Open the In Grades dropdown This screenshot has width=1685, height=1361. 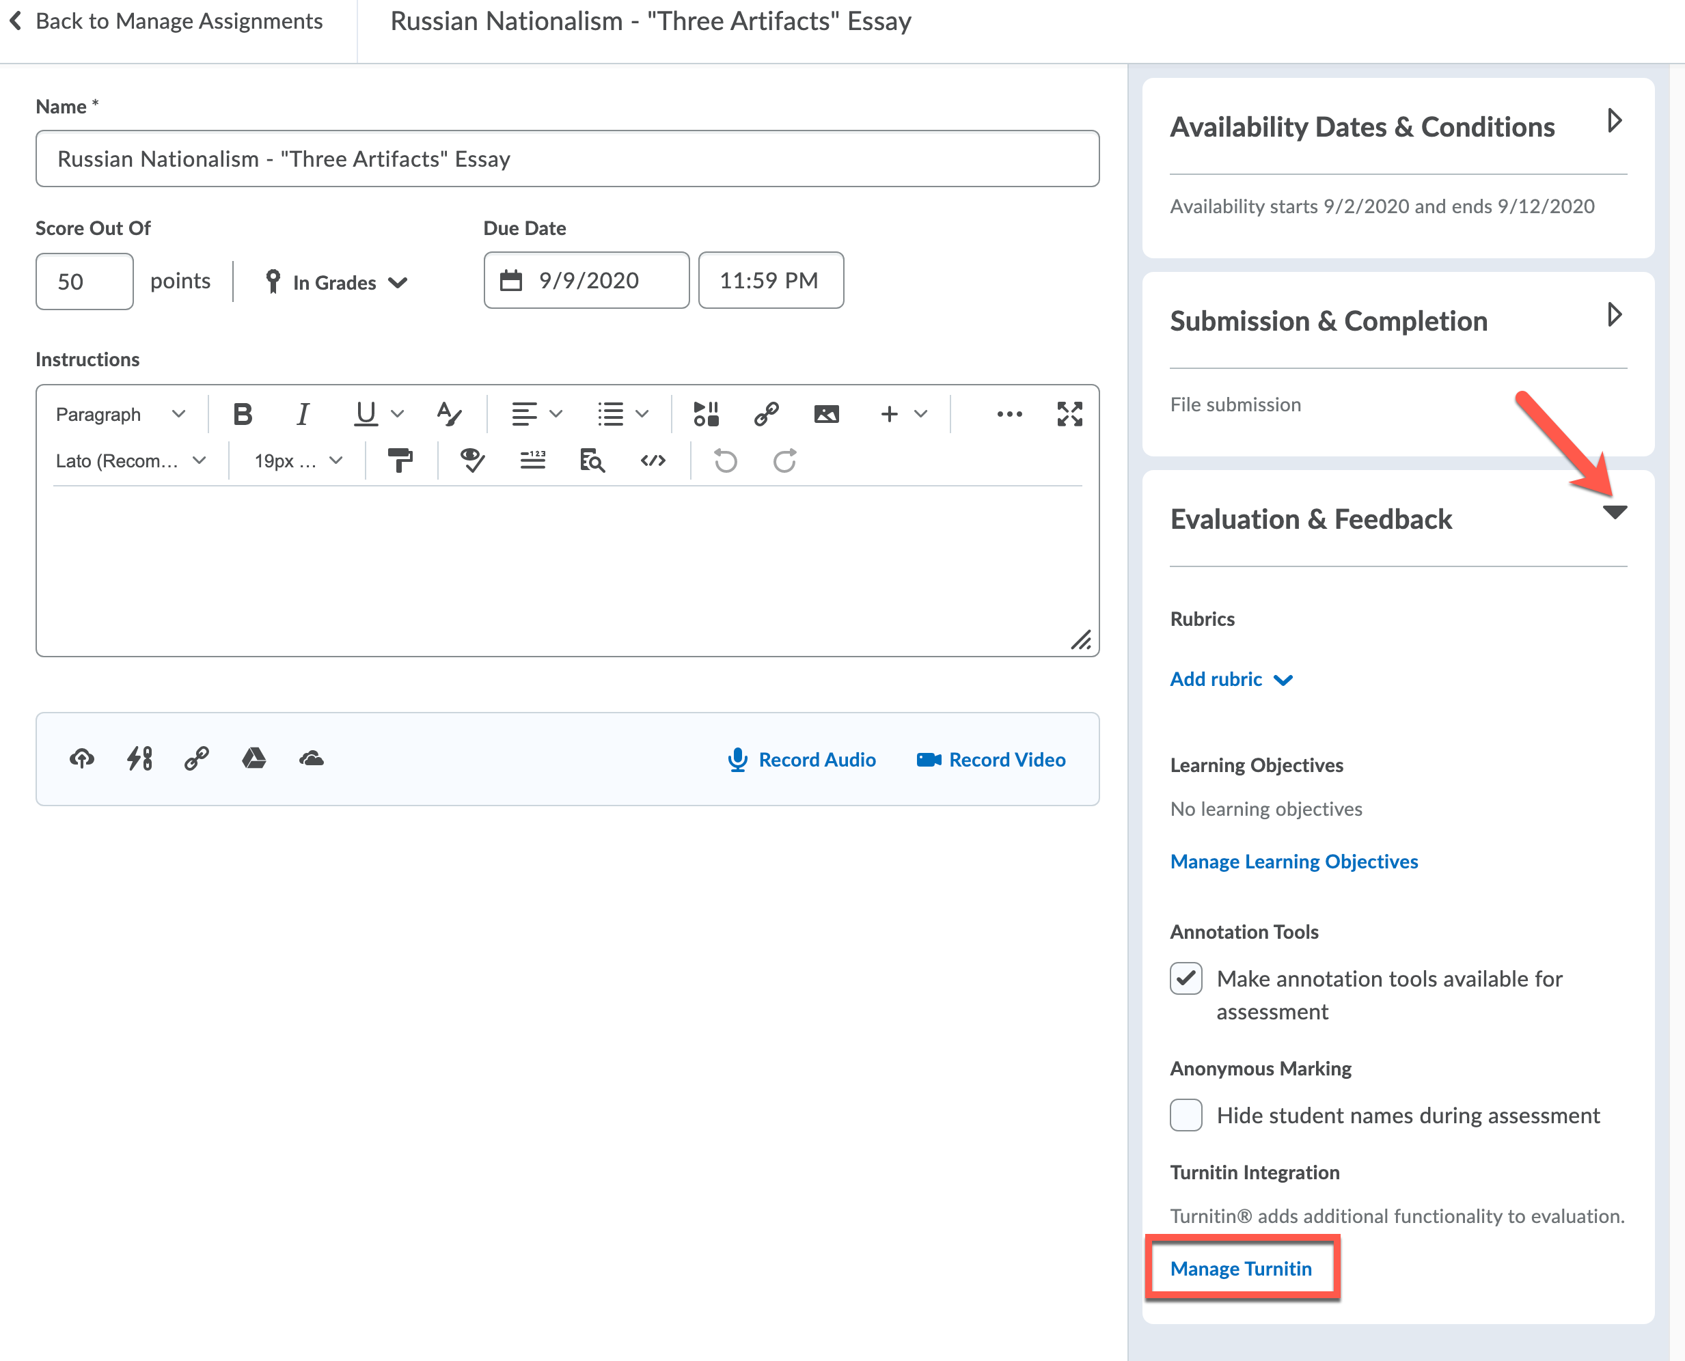pyautogui.click(x=336, y=282)
